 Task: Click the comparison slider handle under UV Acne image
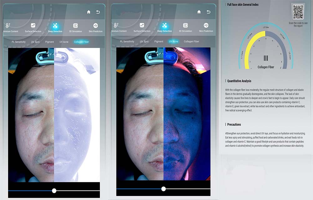pos(163,189)
